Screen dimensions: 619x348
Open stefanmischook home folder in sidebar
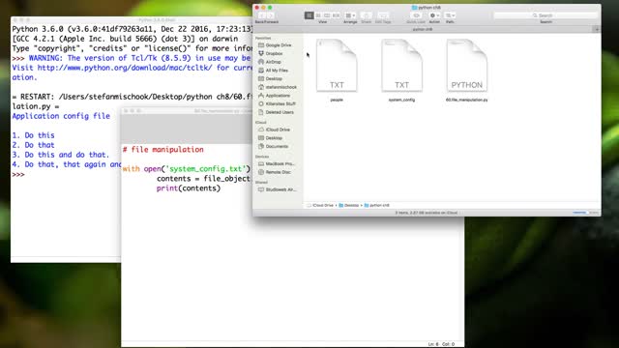point(280,87)
